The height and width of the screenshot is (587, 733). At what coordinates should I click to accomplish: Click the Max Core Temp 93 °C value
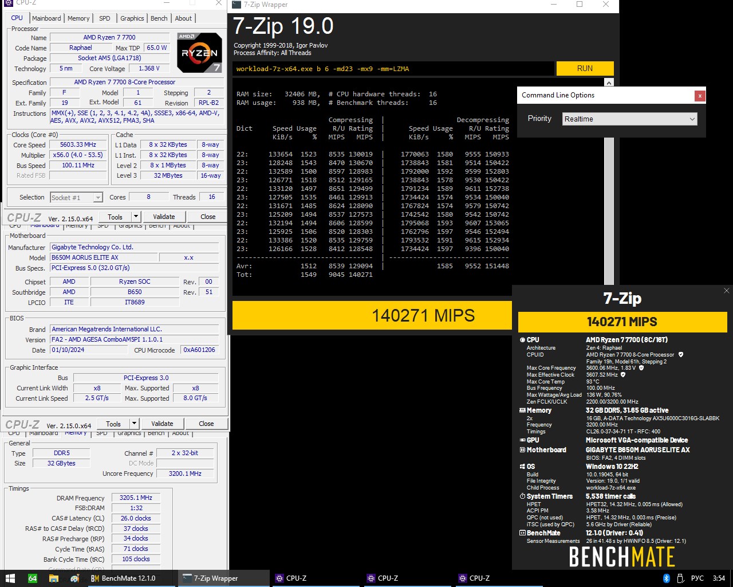coord(593,382)
